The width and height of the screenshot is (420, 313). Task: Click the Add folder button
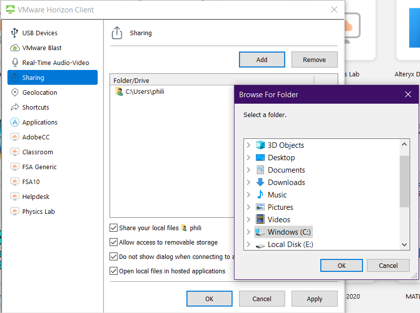[x=262, y=60]
